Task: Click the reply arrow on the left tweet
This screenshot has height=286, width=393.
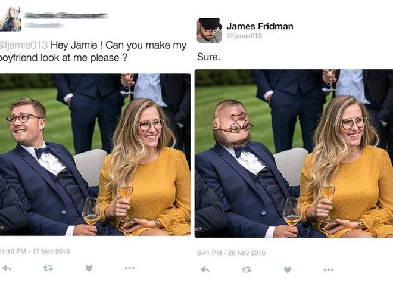Action: [x=7, y=268]
